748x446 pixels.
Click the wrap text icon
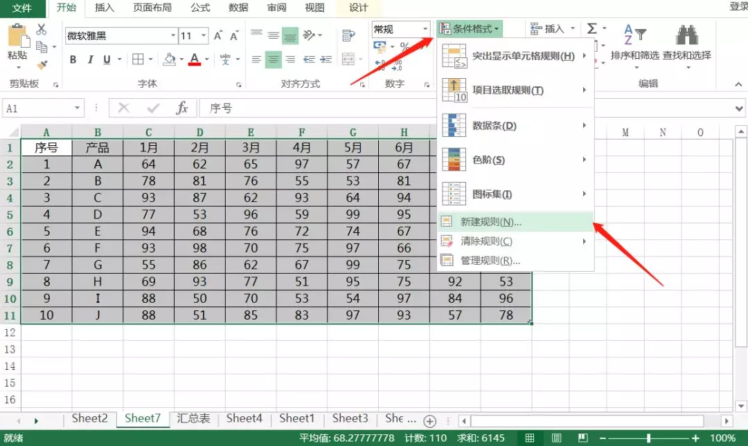point(348,35)
